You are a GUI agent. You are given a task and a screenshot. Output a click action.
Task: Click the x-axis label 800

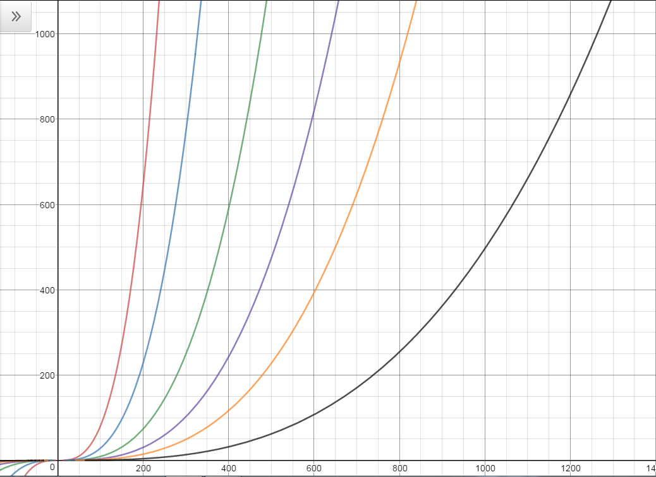point(399,468)
